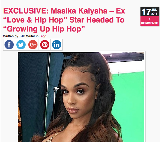Screen dimensions: 160x142
Task: Tweet this post via Twitter icon
Action: (21, 45)
